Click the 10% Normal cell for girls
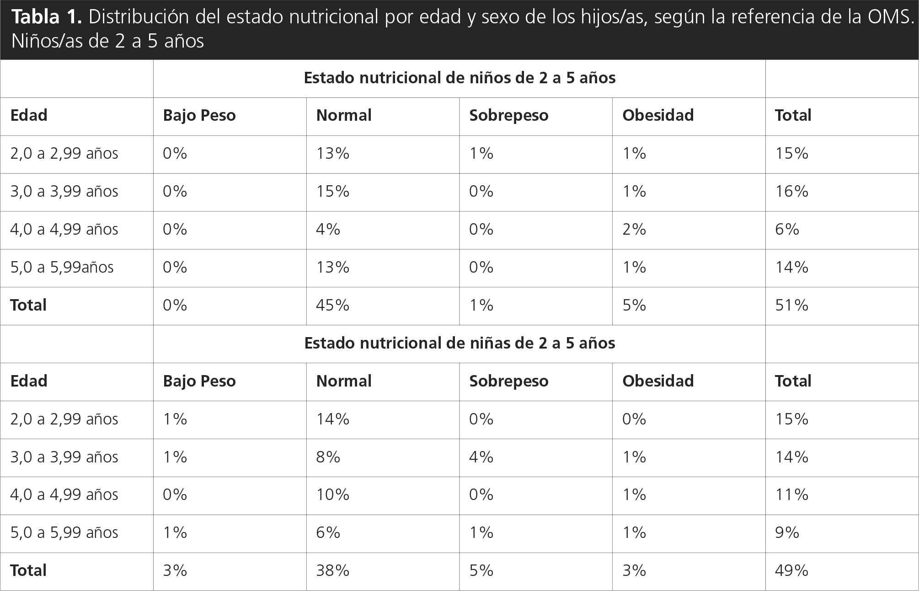The width and height of the screenshot is (919, 591). coord(332,495)
